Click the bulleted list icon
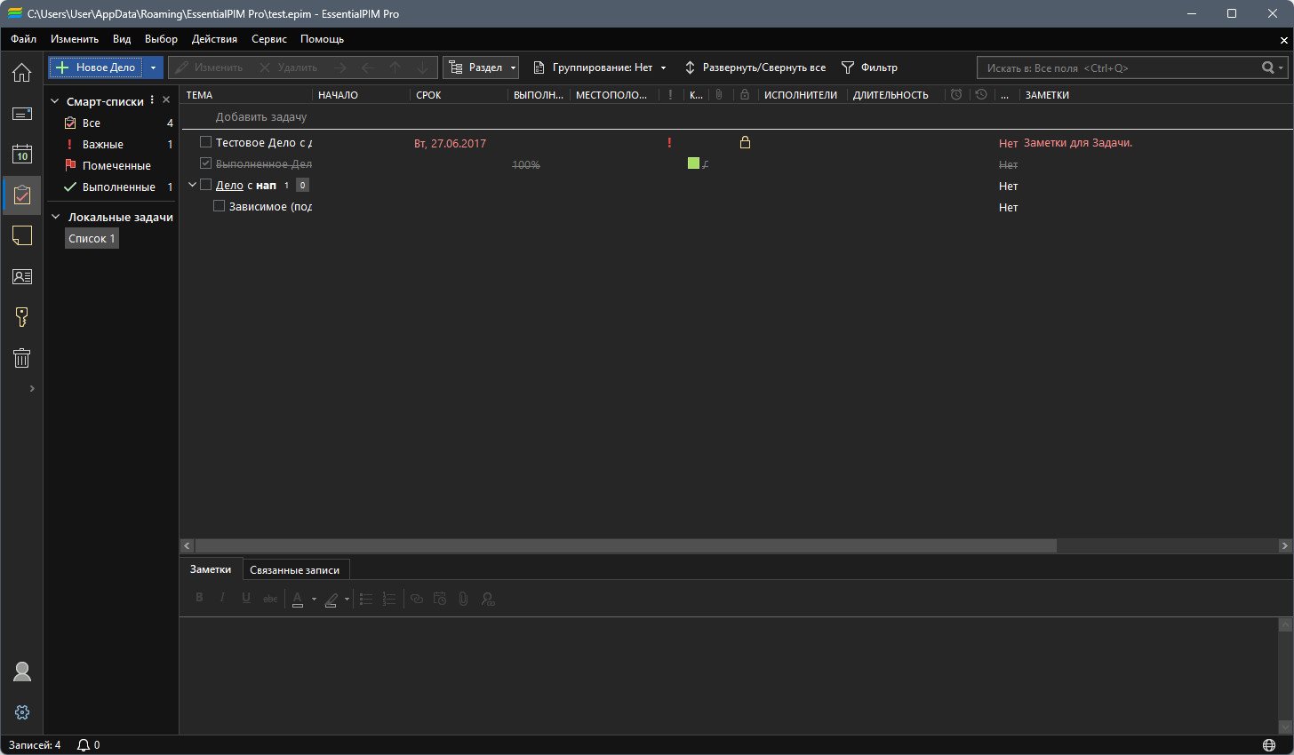Image resolution: width=1294 pixels, height=755 pixels. [365, 599]
